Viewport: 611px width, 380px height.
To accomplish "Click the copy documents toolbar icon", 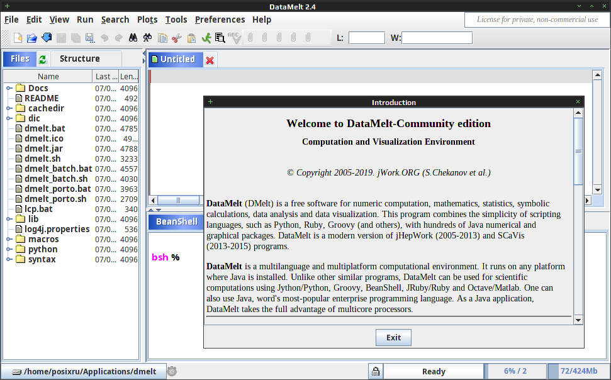I will click(162, 38).
